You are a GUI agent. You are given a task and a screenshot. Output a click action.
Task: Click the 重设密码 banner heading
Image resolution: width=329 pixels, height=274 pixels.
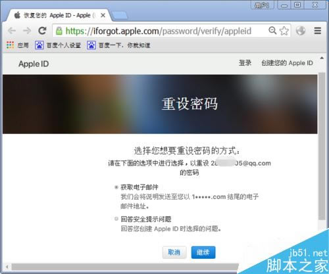[x=190, y=104]
